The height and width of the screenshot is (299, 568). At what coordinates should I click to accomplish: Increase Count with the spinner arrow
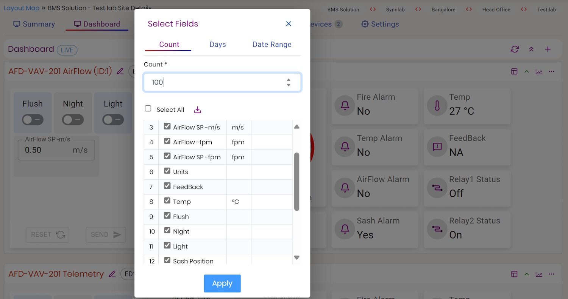(289, 80)
